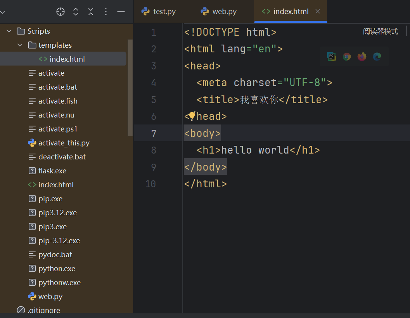Image resolution: width=410 pixels, height=318 pixels.
Task: Close the index.html tab
Action: pos(318,11)
